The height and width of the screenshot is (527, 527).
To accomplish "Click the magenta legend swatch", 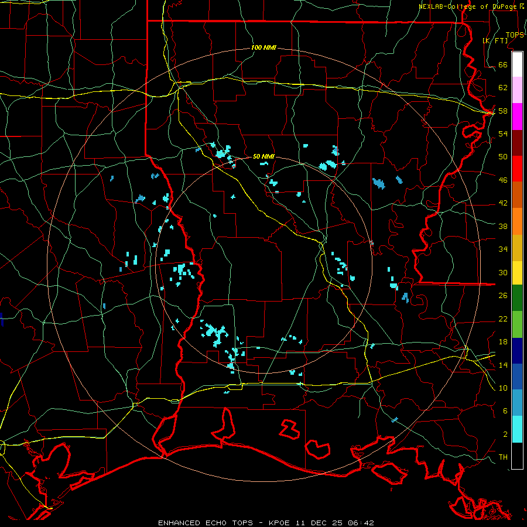I will pos(517,117).
